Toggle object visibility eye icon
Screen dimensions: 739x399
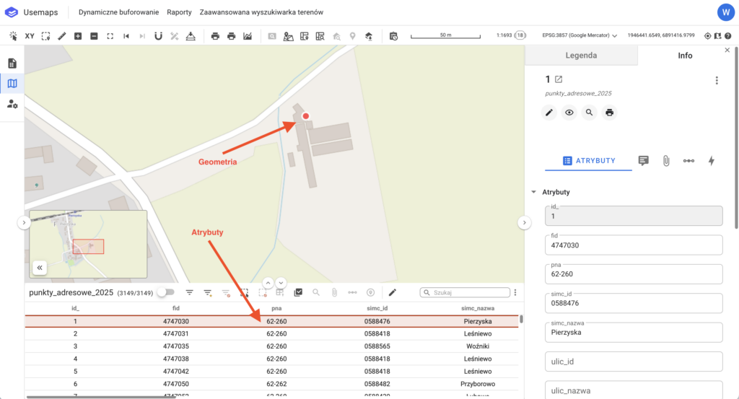569,113
